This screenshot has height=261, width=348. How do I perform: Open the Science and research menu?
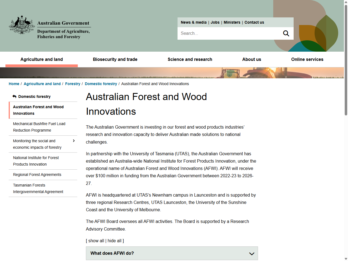coord(190,59)
